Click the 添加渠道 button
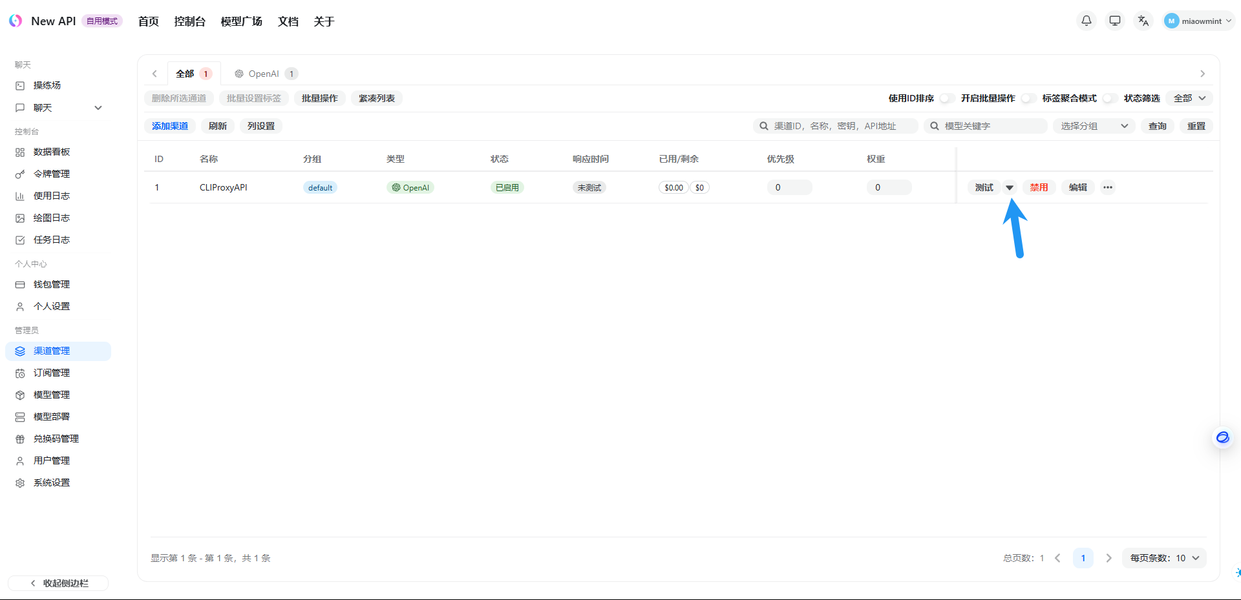Image resolution: width=1241 pixels, height=600 pixels. point(170,126)
